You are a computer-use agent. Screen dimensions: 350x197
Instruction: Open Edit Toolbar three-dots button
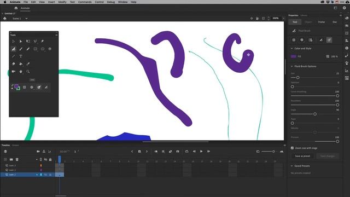(x=32, y=80)
